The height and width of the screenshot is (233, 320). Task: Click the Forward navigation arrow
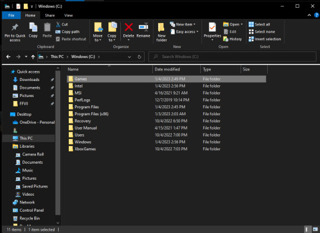point(18,57)
